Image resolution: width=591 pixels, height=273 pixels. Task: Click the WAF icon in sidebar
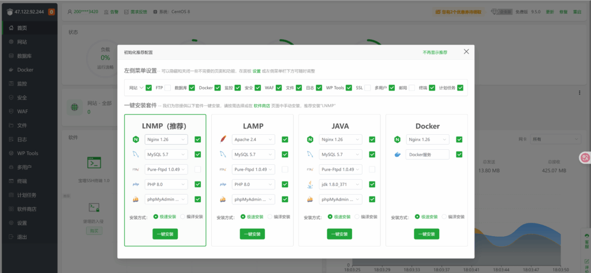11,111
